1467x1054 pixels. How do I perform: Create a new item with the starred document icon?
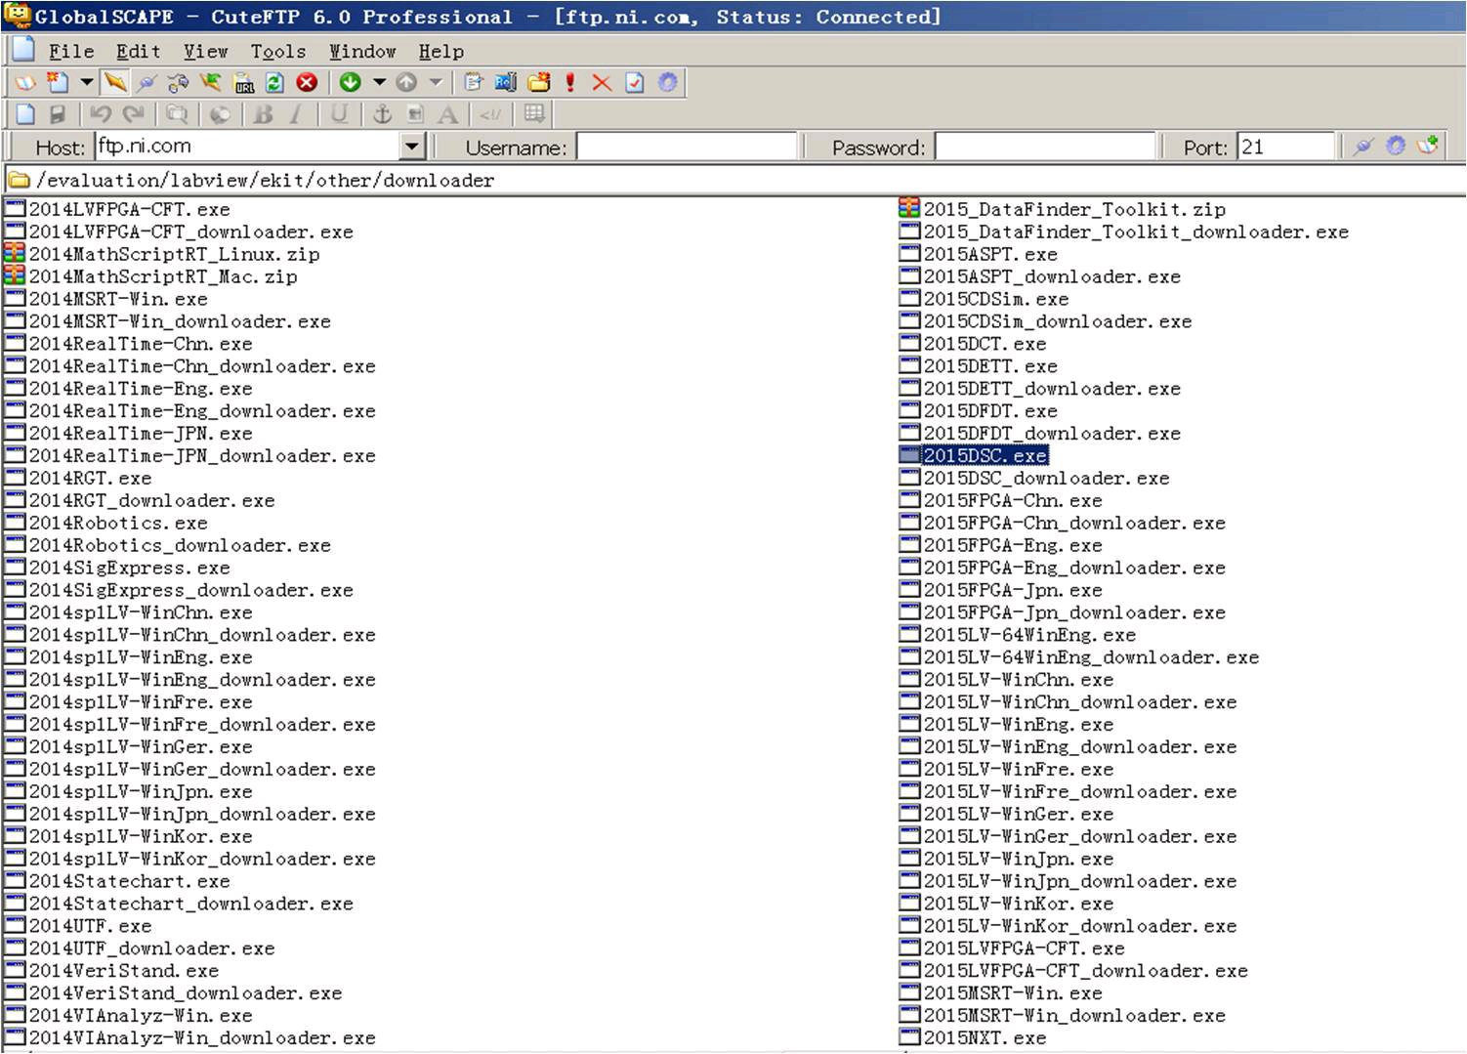point(58,83)
